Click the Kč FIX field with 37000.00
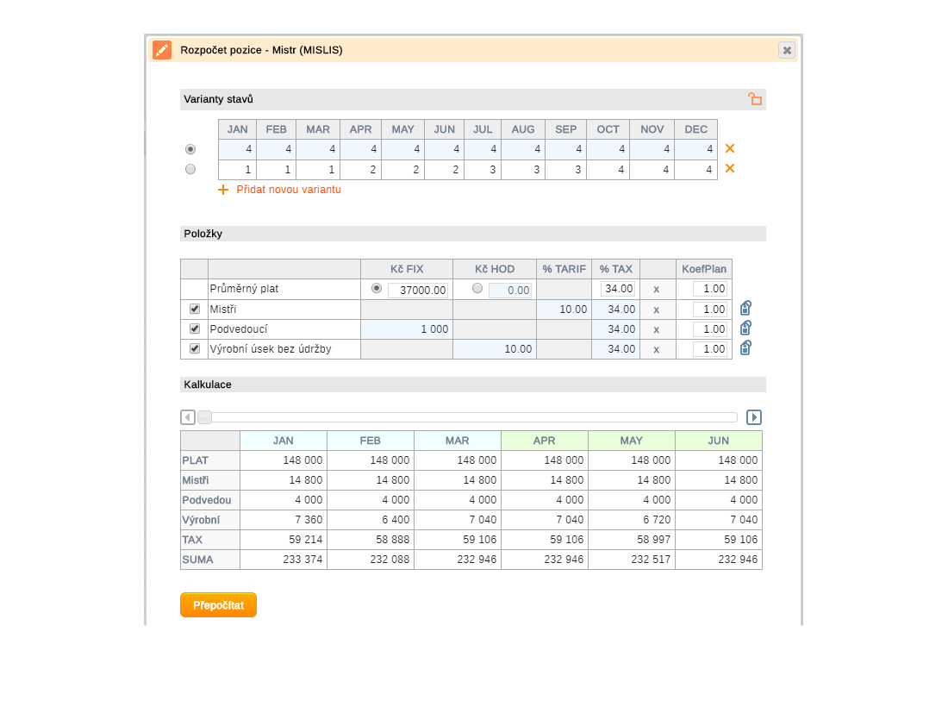This screenshot has height=707, width=948. click(x=418, y=290)
